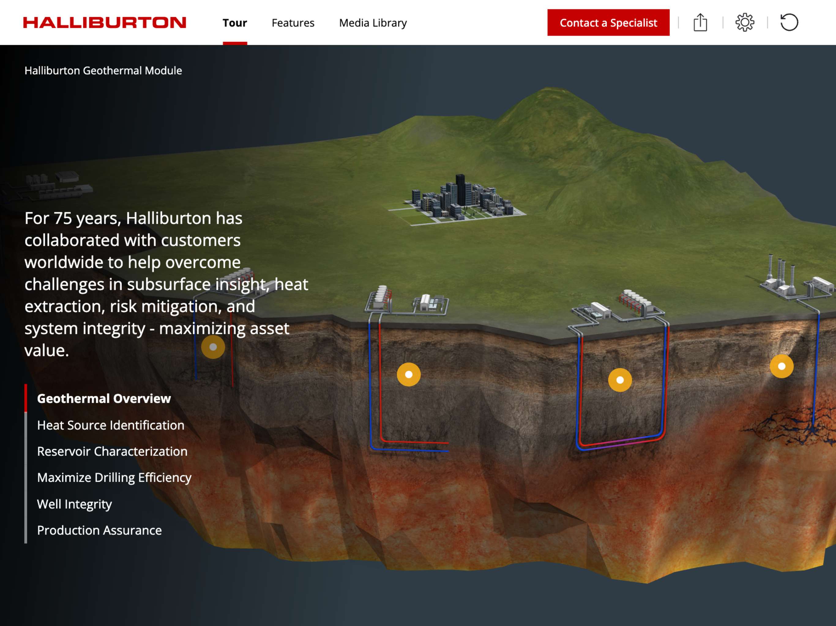Open the settings gear icon
Viewport: 836px width, 626px height.
coord(745,23)
